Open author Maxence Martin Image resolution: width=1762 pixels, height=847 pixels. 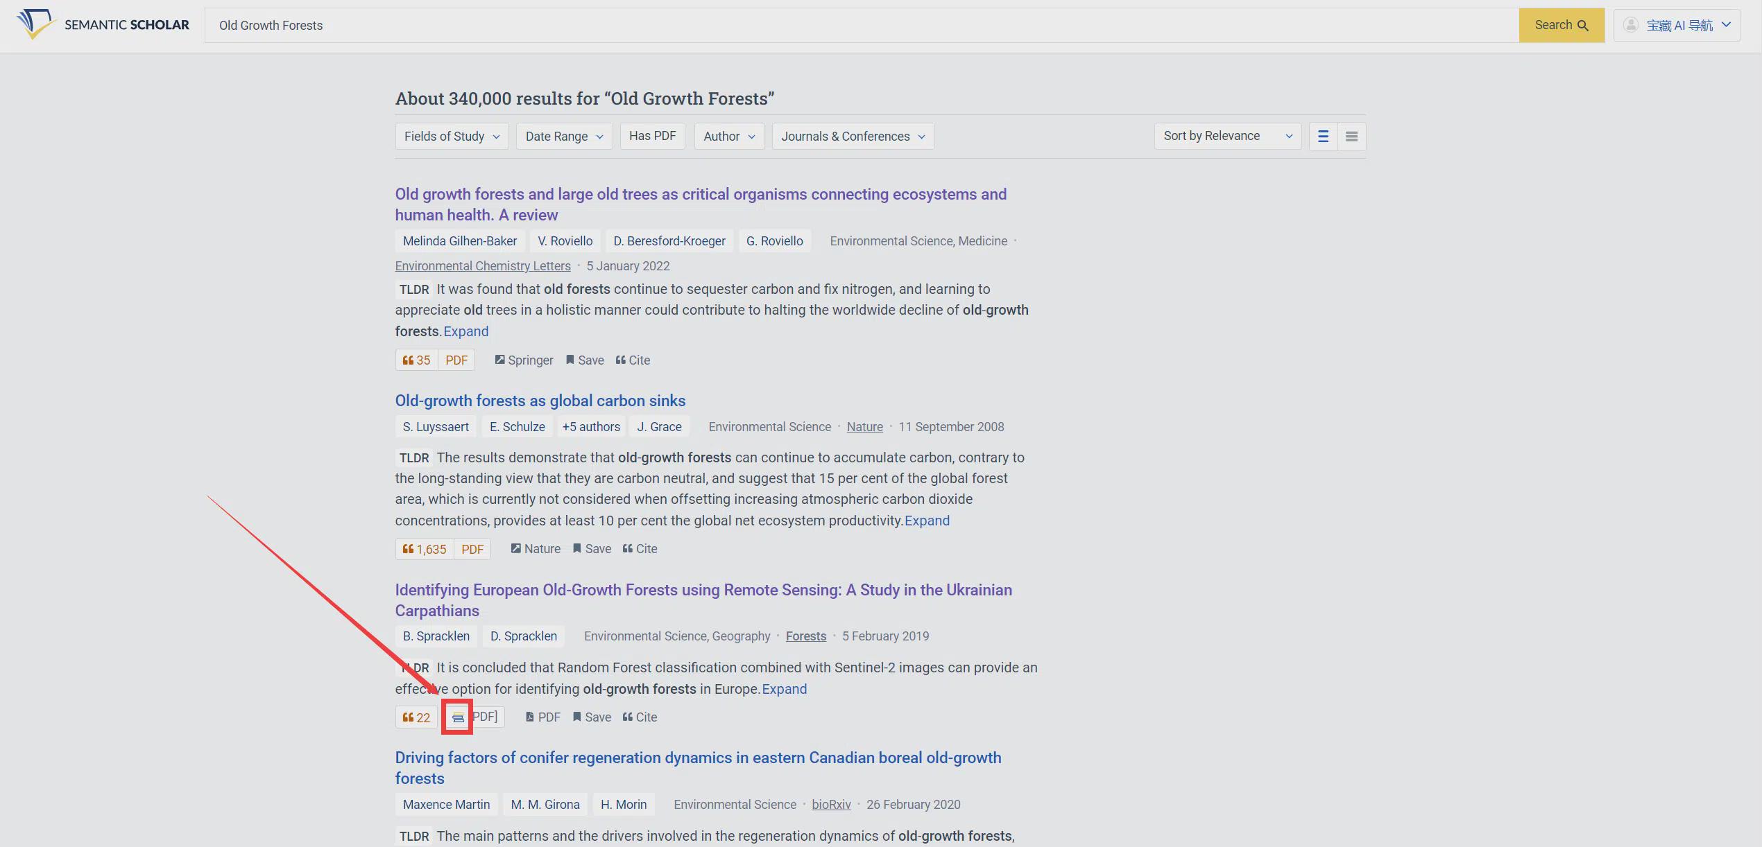(446, 804)
